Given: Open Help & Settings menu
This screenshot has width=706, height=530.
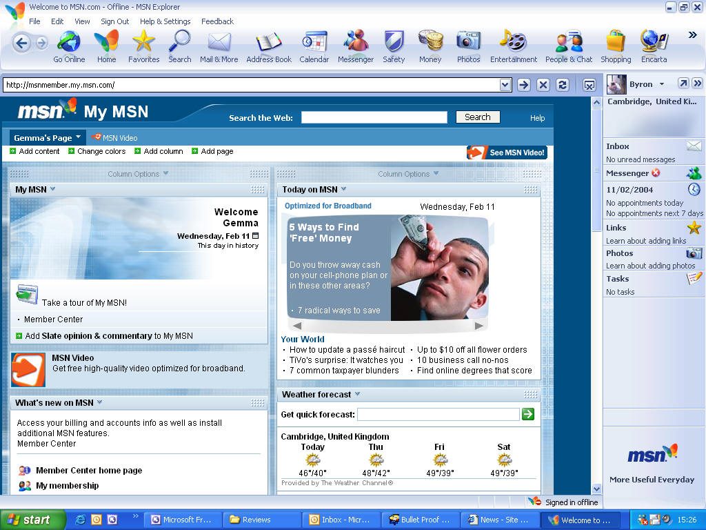Looking at the screenshot, I should [165, 21].
